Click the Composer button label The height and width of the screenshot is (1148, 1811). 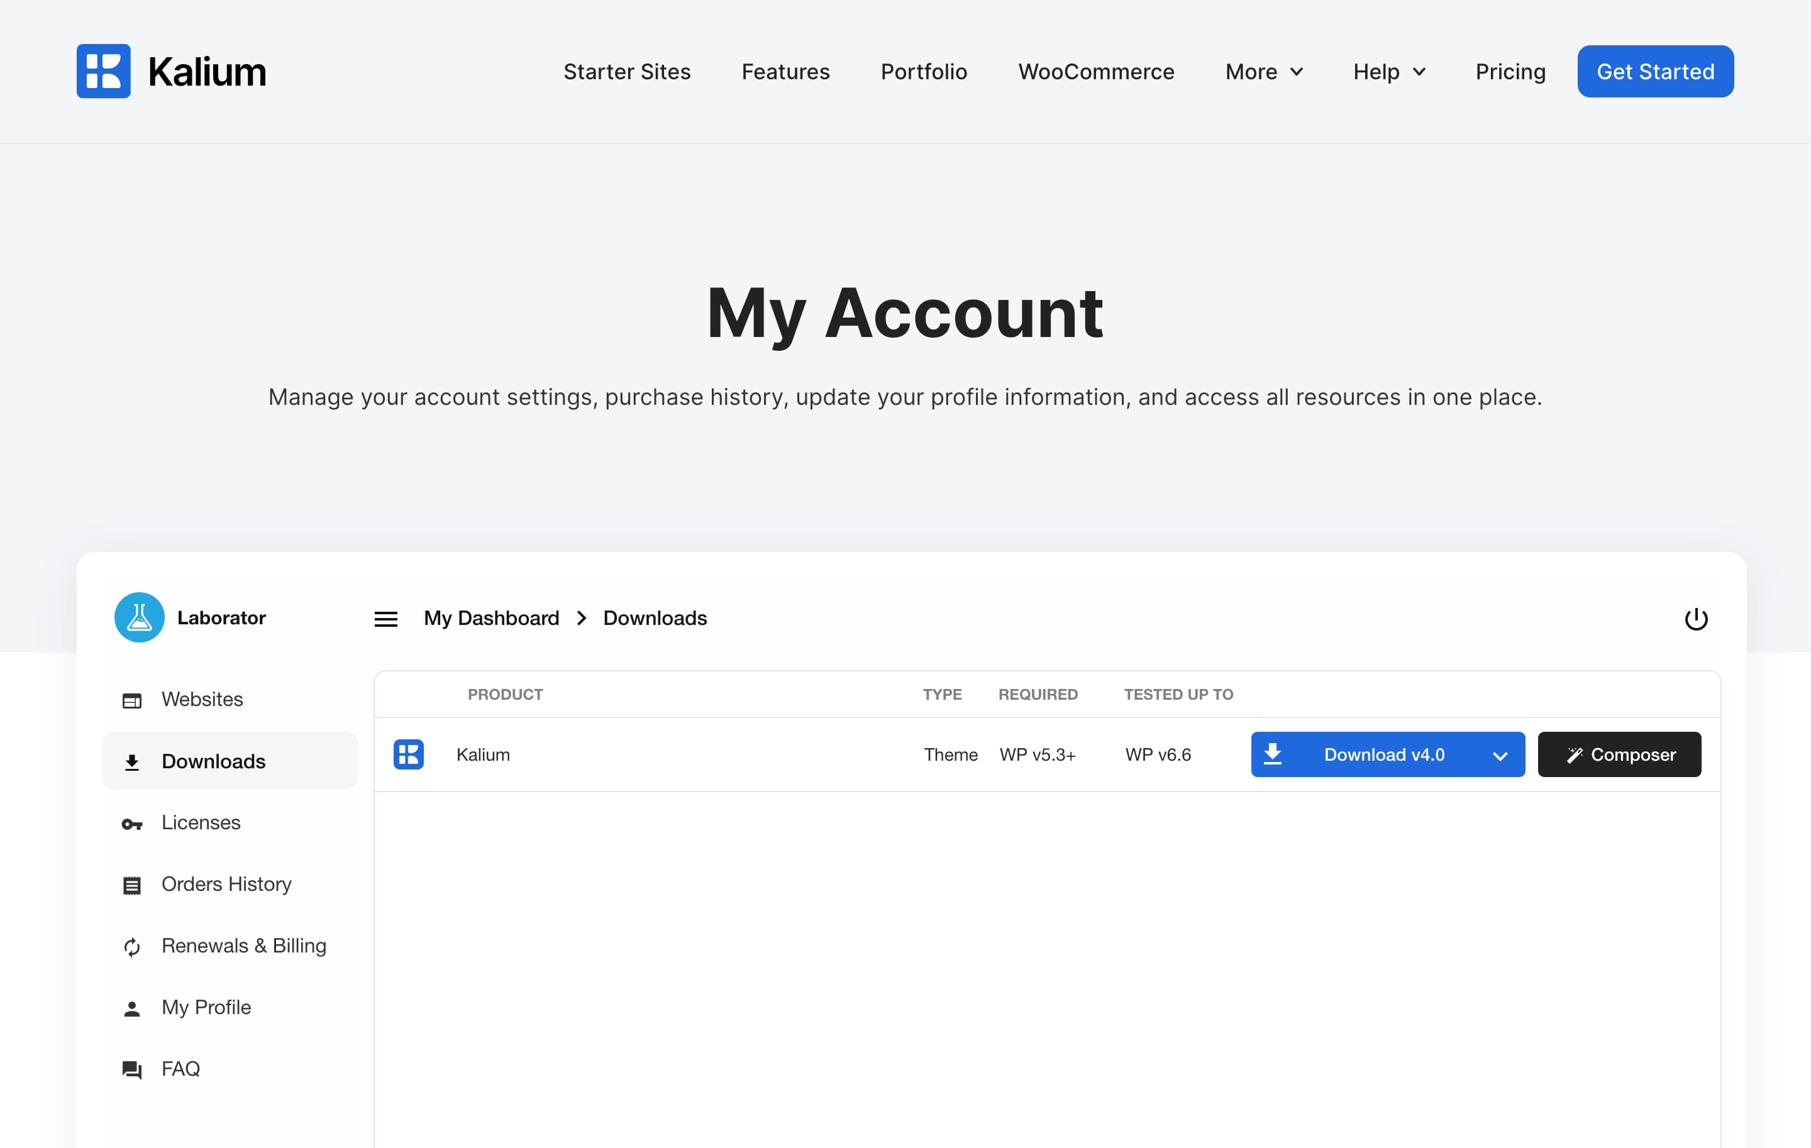pyautogui.click(x=1633, y=754)
